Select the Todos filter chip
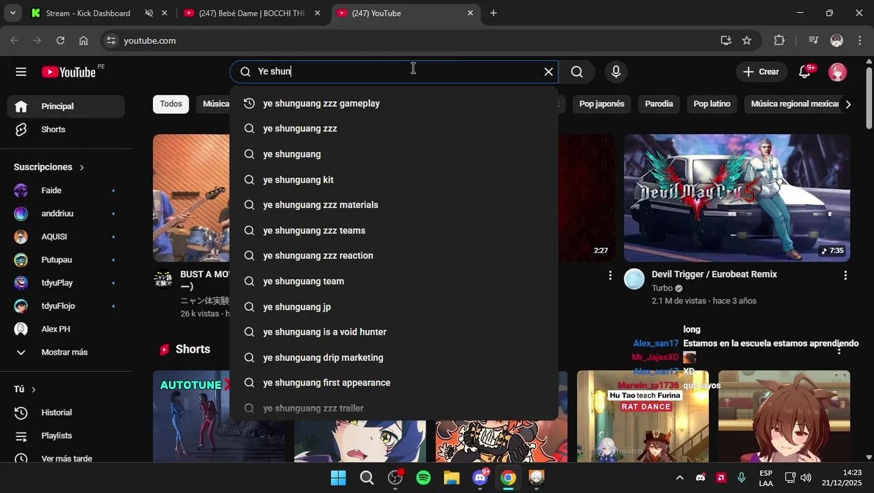 click(171, 104)
